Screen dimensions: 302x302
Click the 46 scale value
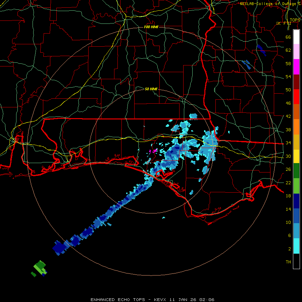(288, 103)
